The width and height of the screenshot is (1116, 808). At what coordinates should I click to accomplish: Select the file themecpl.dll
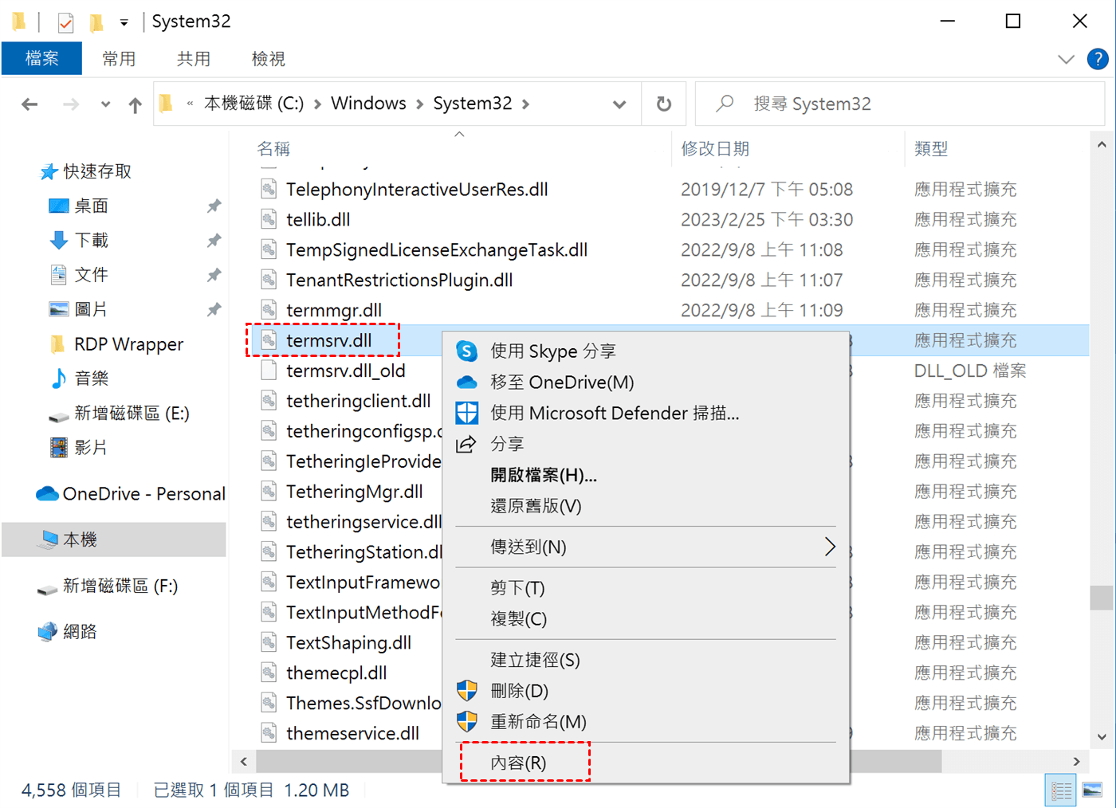pos(336,673)
